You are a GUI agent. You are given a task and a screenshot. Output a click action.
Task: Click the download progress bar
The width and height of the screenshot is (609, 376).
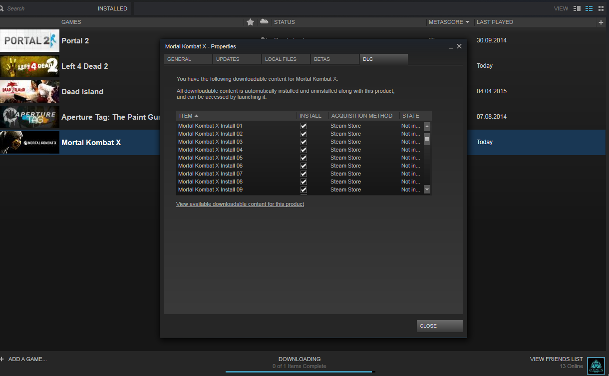click(300, 372)
